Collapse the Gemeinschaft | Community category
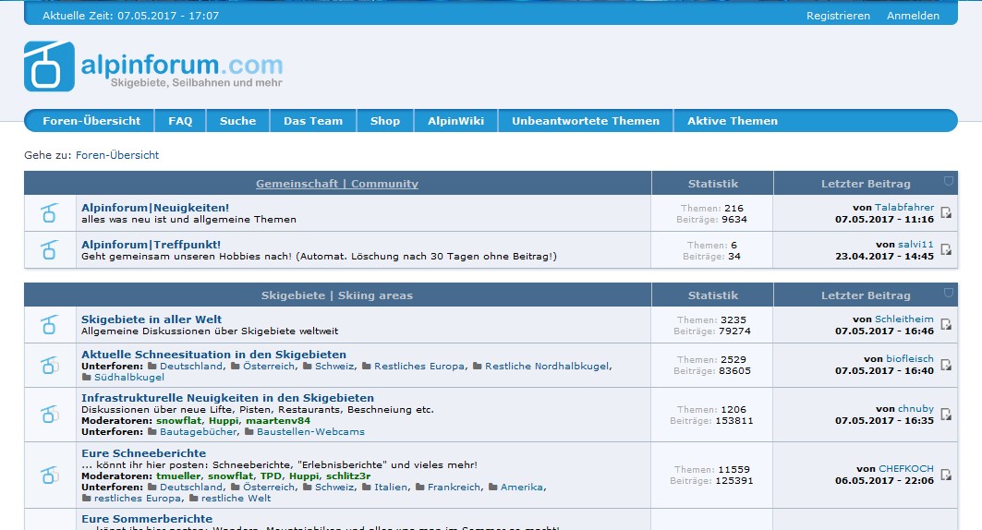Image resolution: width=982 pixels, height=530 pixels. click(949, 181)
